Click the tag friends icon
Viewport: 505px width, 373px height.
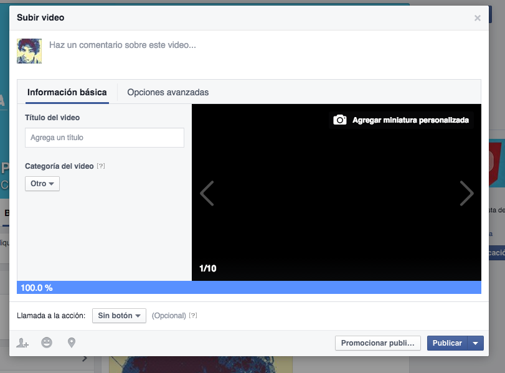pos(22,342)
